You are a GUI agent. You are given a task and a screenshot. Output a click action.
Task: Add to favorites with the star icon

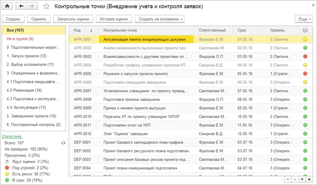tap(46, 6)
